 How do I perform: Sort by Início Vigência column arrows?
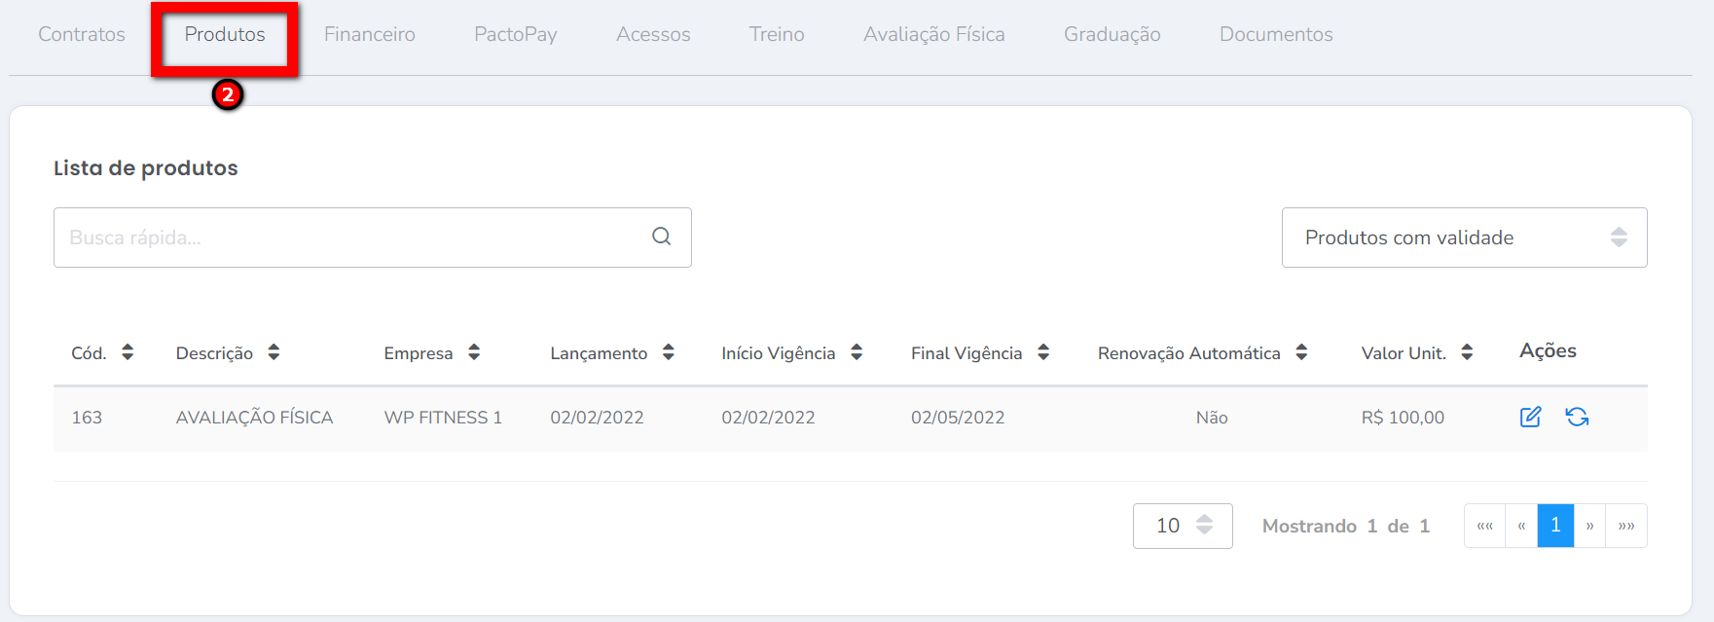(857, 352)
